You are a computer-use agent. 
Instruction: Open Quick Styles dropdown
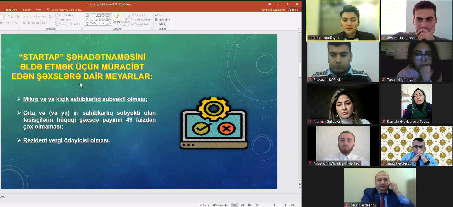[x=127, y=20]
